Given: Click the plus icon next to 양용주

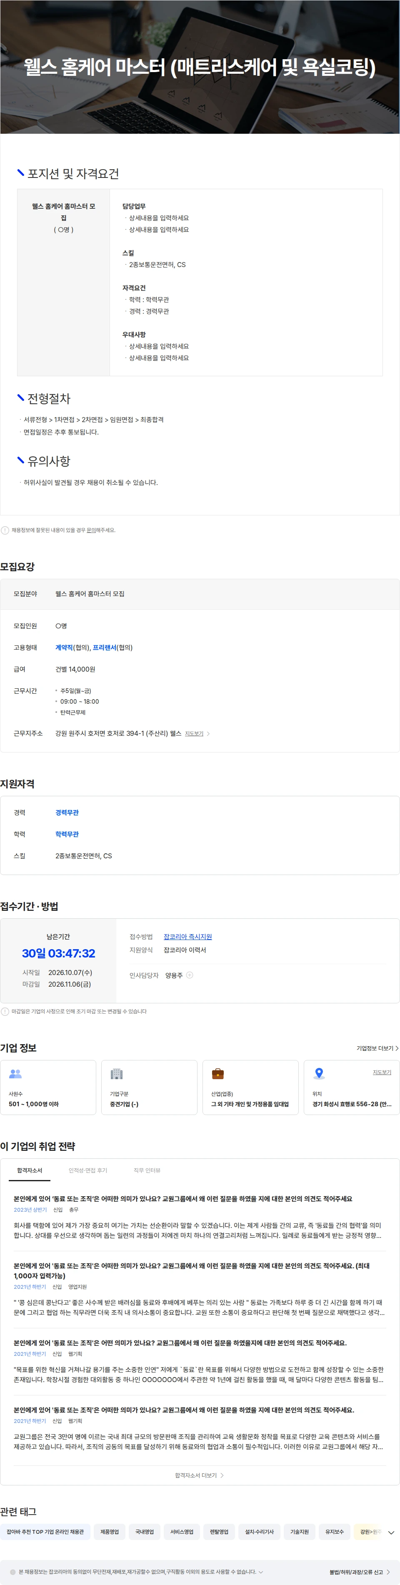Looking at the screenshot, I should (190, 975).
